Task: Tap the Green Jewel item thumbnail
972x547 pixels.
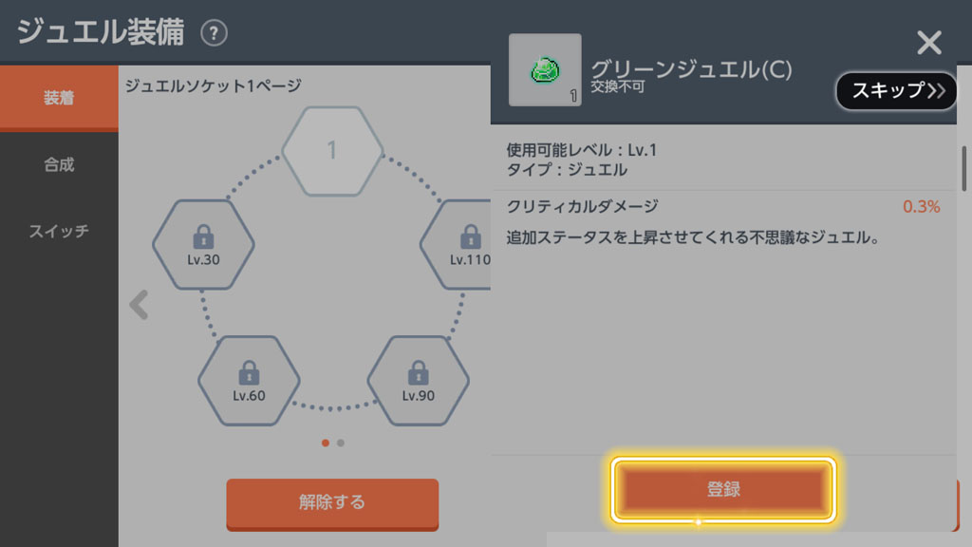Action: click(x=545, y=69)
